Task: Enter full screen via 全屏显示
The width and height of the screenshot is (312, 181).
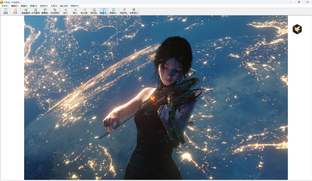Action: click(x=134, y=11)
